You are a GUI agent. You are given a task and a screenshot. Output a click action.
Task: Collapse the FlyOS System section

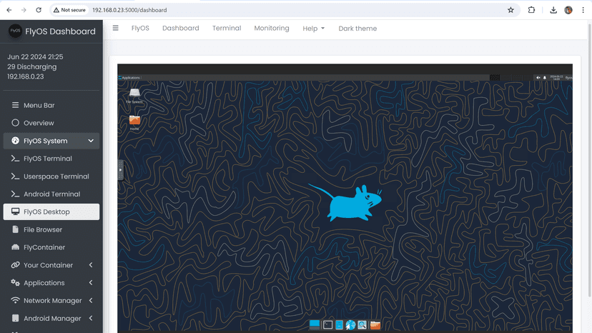(x=51, y=141)
